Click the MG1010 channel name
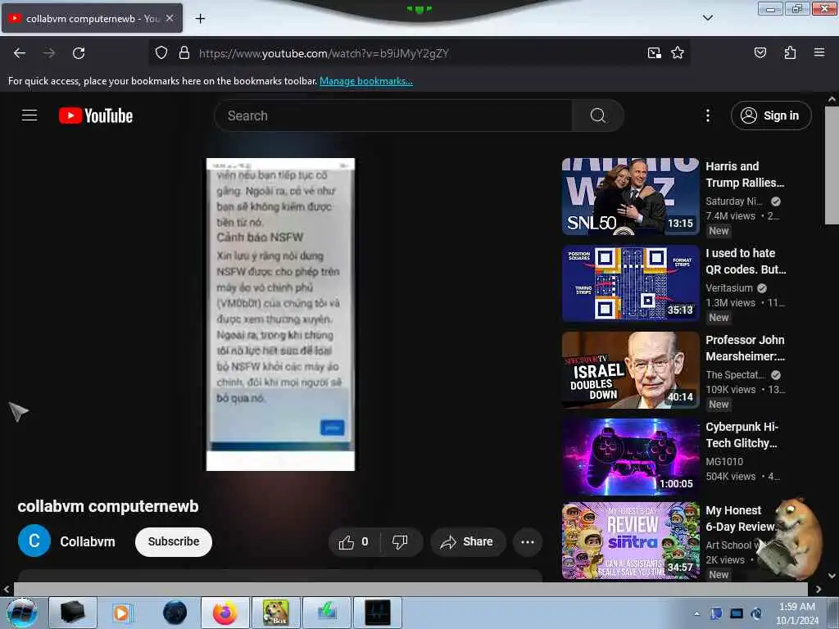 point(724,461)
